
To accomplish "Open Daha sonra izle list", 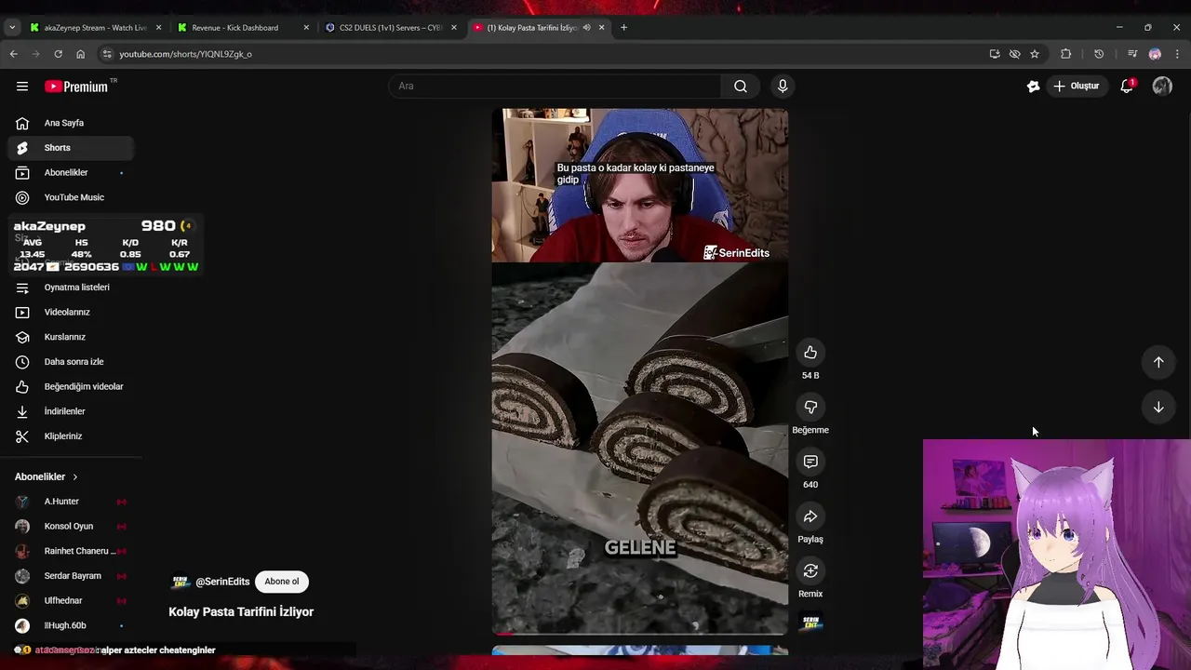I will (71, 362).
